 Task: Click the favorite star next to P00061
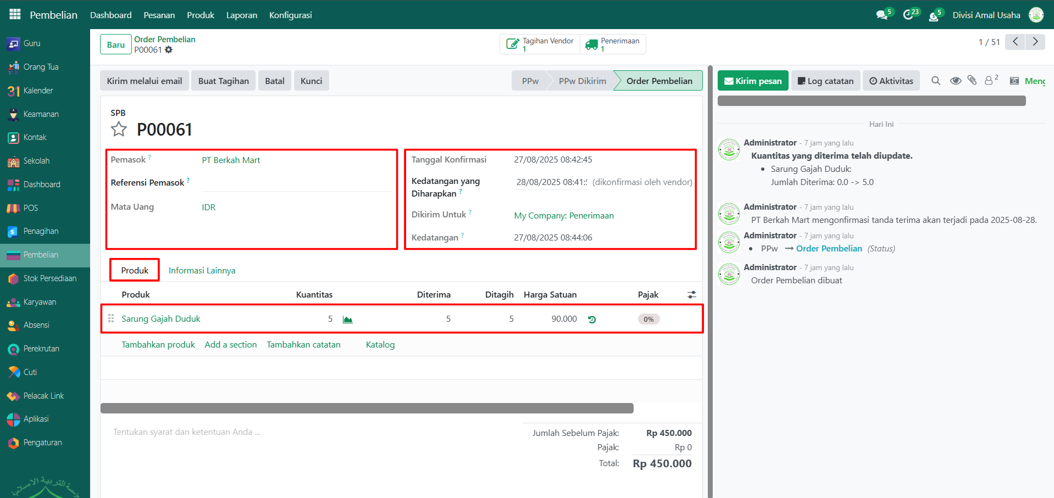coord(119,130)
